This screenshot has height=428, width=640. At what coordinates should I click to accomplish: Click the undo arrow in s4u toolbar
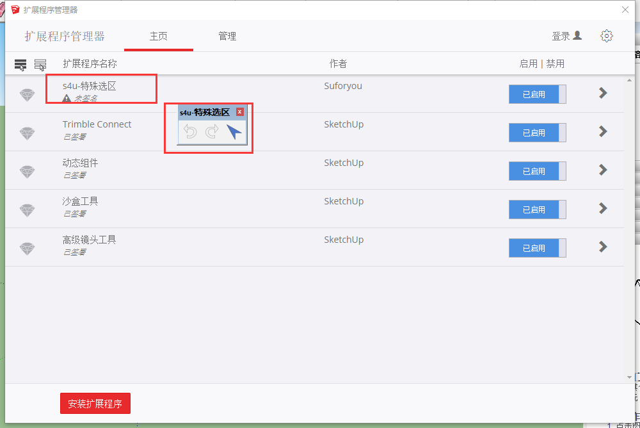pos(190,132)
